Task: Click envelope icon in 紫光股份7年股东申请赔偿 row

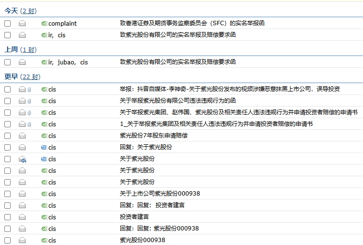Action: [22, 136]
